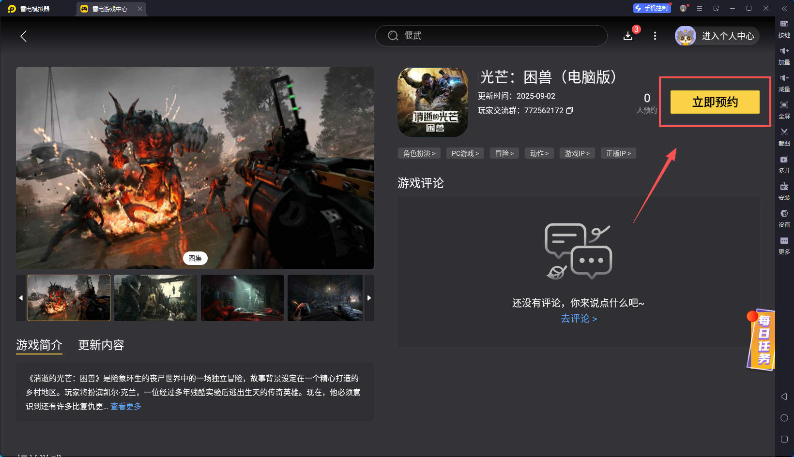Screen dimensions: 794x457
Task: Enter fullscreen with 全屏 sidebar icon
Action: (x=784, y=110)
